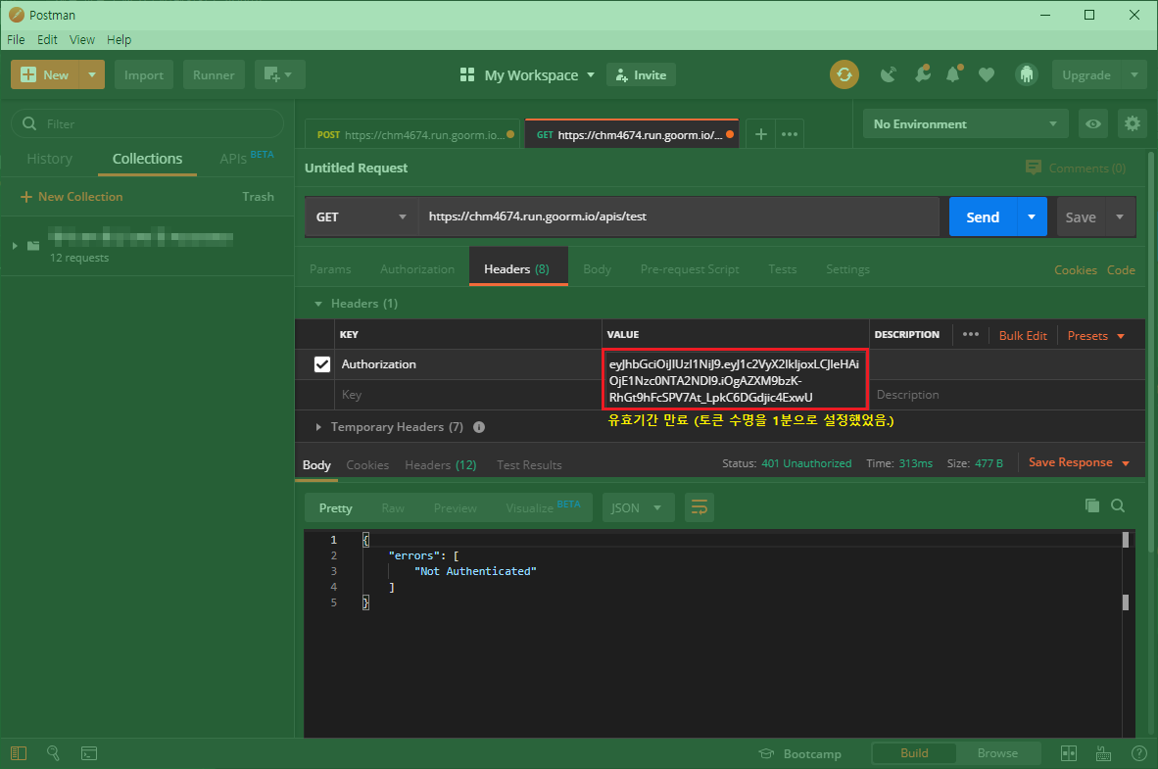
Task: Open the Save button dropdown arrow
Action: 1120,216
